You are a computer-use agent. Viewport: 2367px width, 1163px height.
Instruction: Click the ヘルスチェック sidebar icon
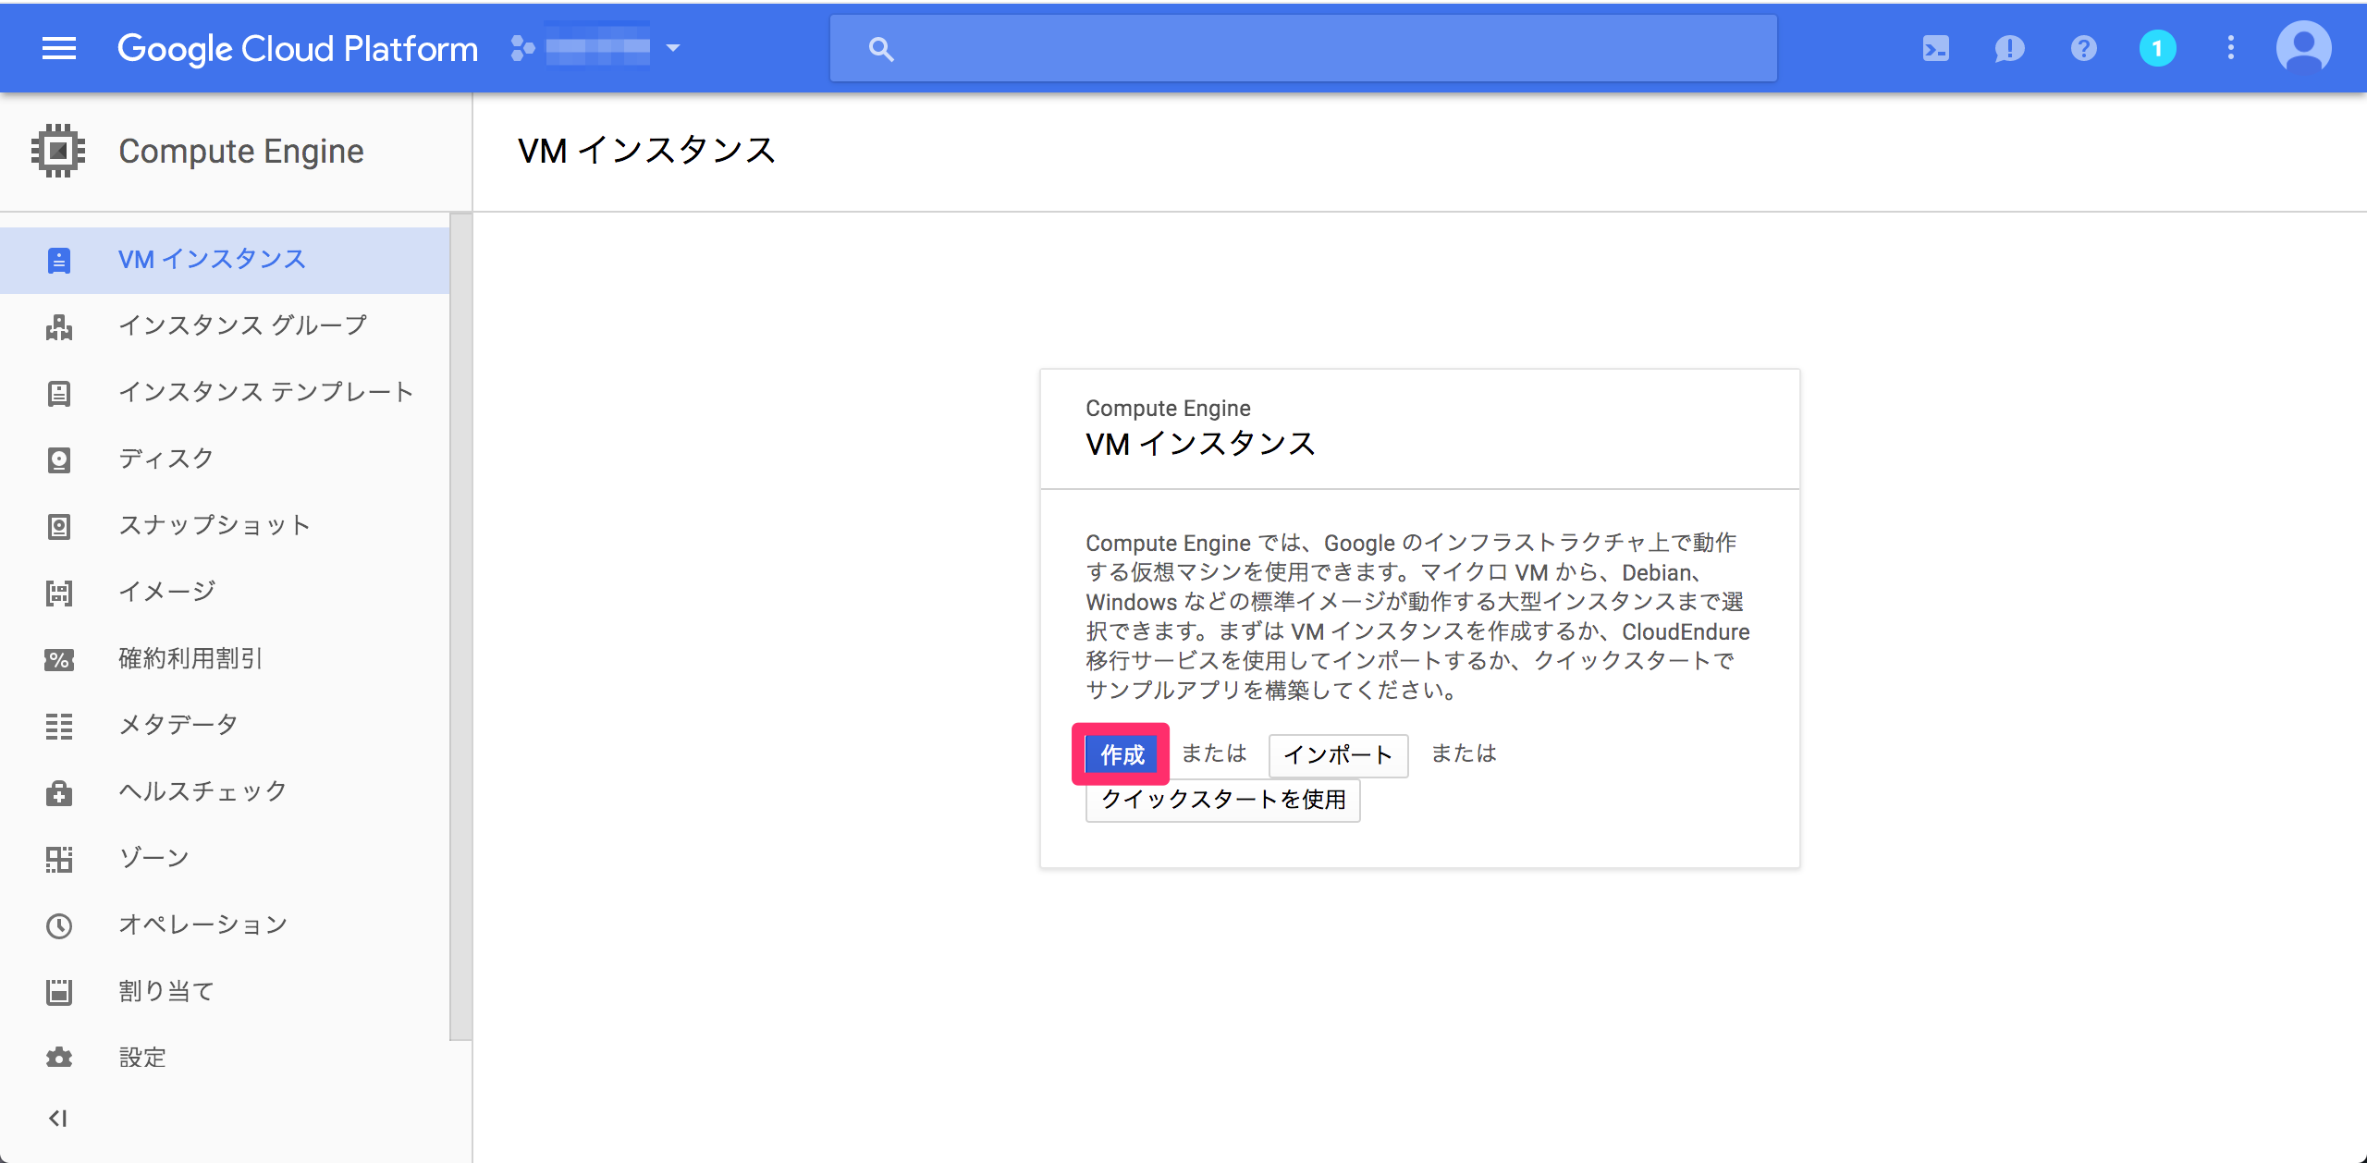[x=59, y=790]
